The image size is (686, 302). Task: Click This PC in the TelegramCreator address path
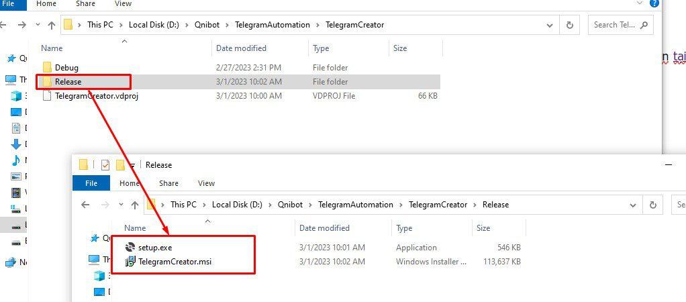click(x=100, y=25)
